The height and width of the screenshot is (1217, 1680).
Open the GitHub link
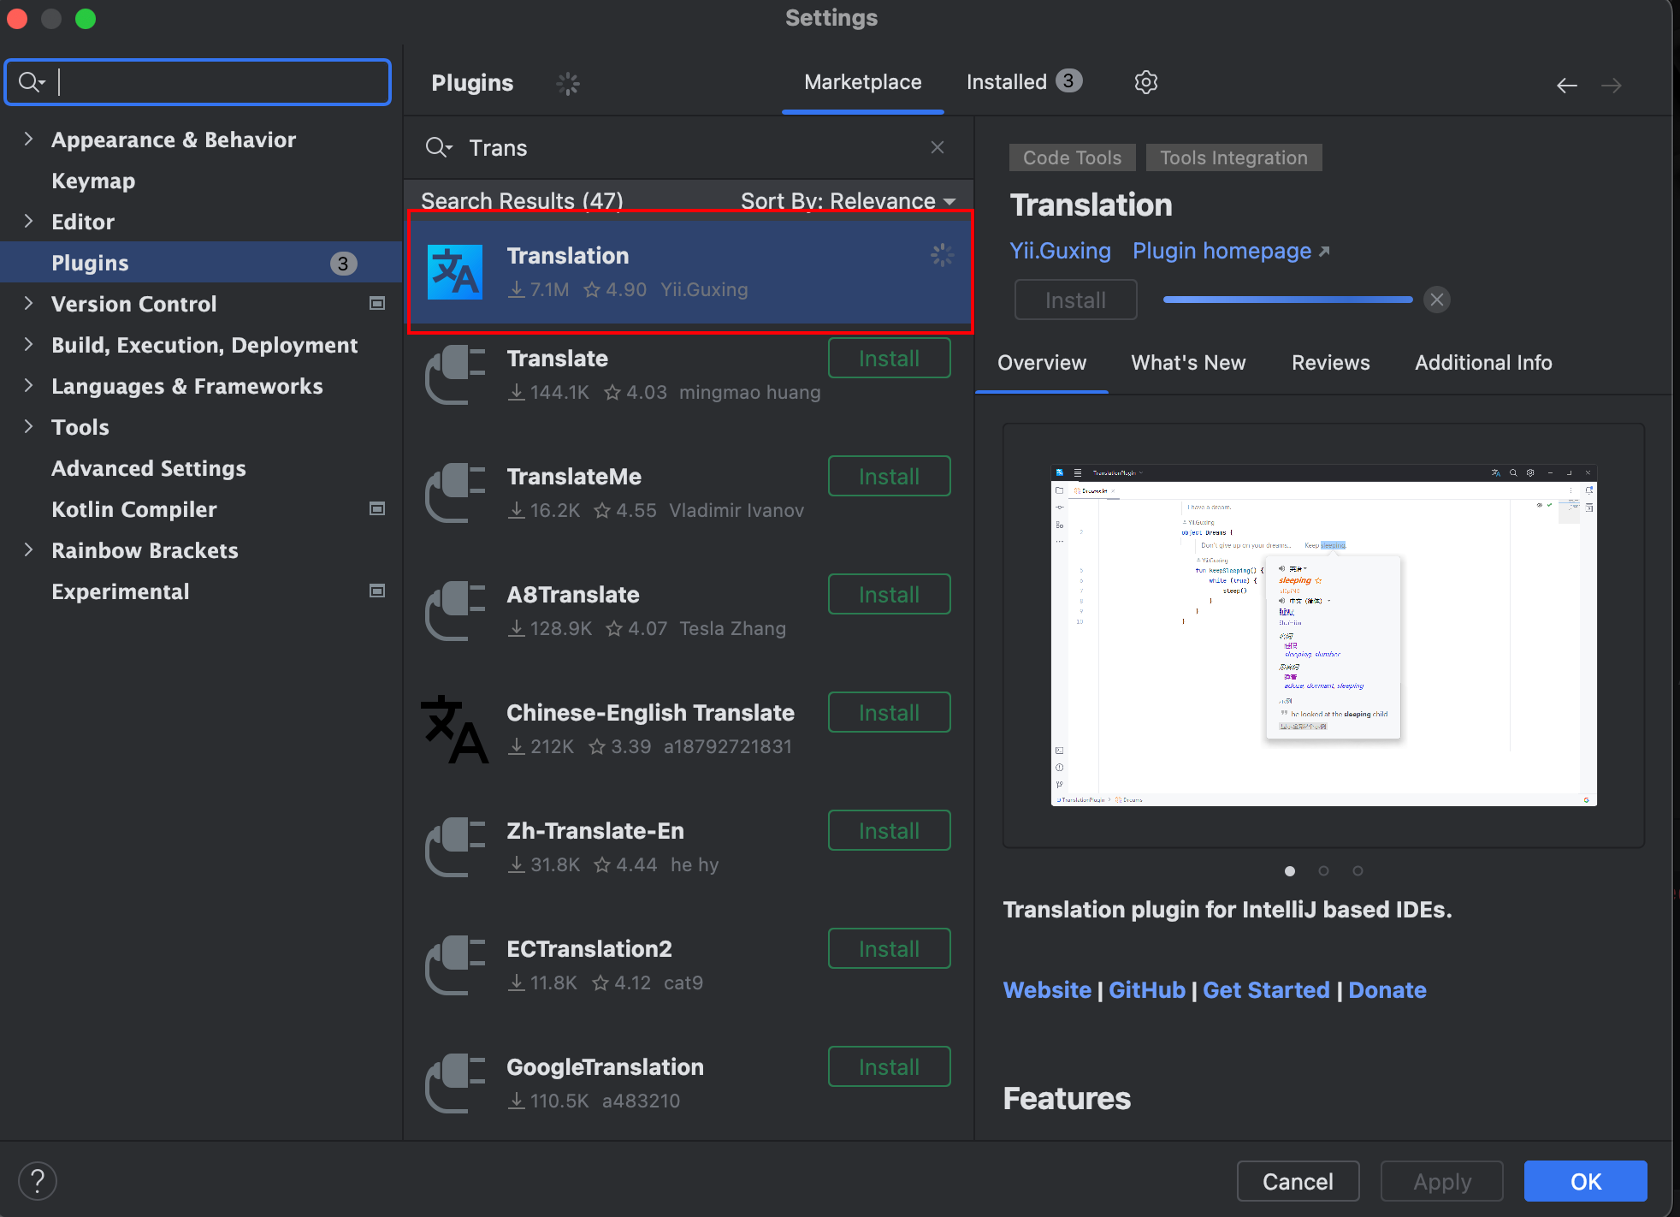click(x=1146, y=990)
